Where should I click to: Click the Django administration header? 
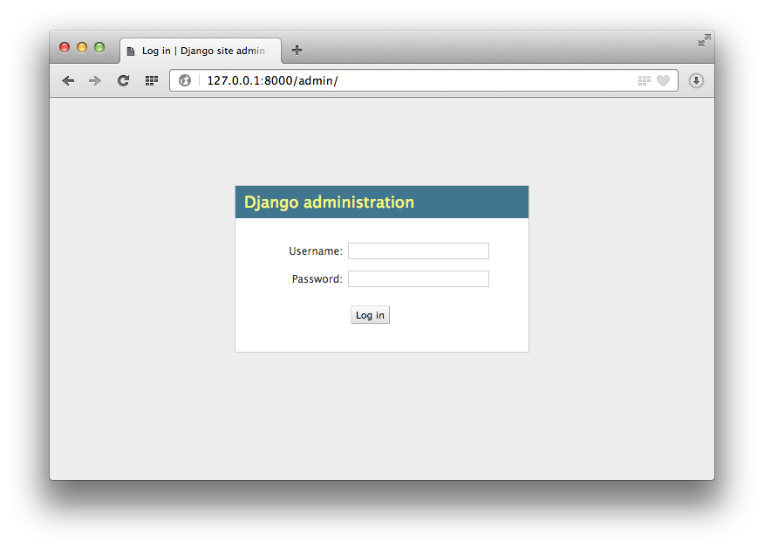(x=329, y=202)
